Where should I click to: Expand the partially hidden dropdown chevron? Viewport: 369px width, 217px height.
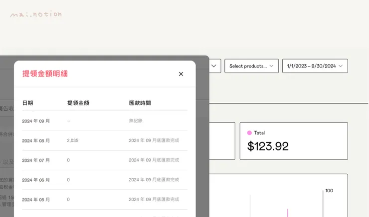[x=214, y=66]
